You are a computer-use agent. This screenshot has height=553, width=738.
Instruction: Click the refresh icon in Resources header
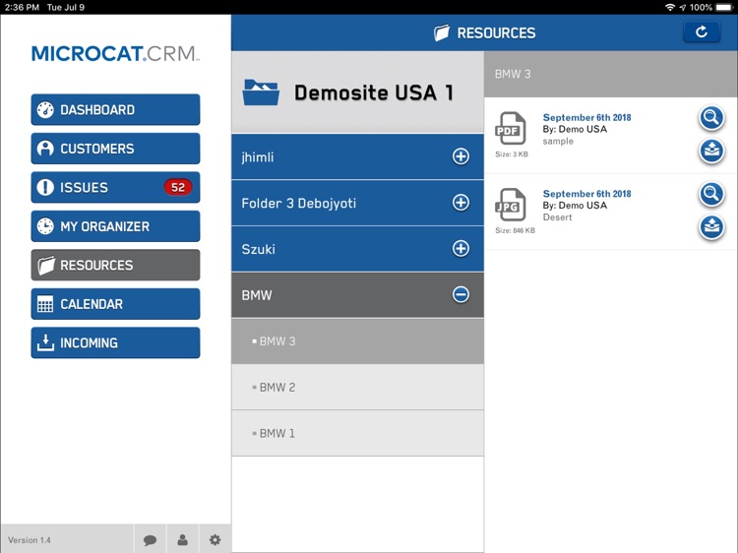[702, 32]
